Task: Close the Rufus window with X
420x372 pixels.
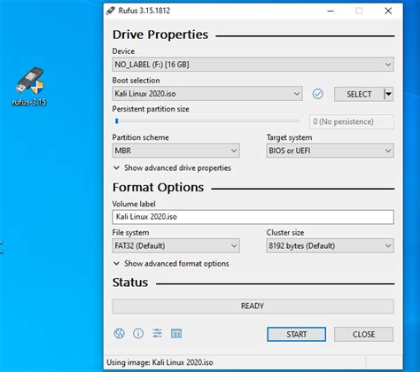Action: [x=388, y=11]
